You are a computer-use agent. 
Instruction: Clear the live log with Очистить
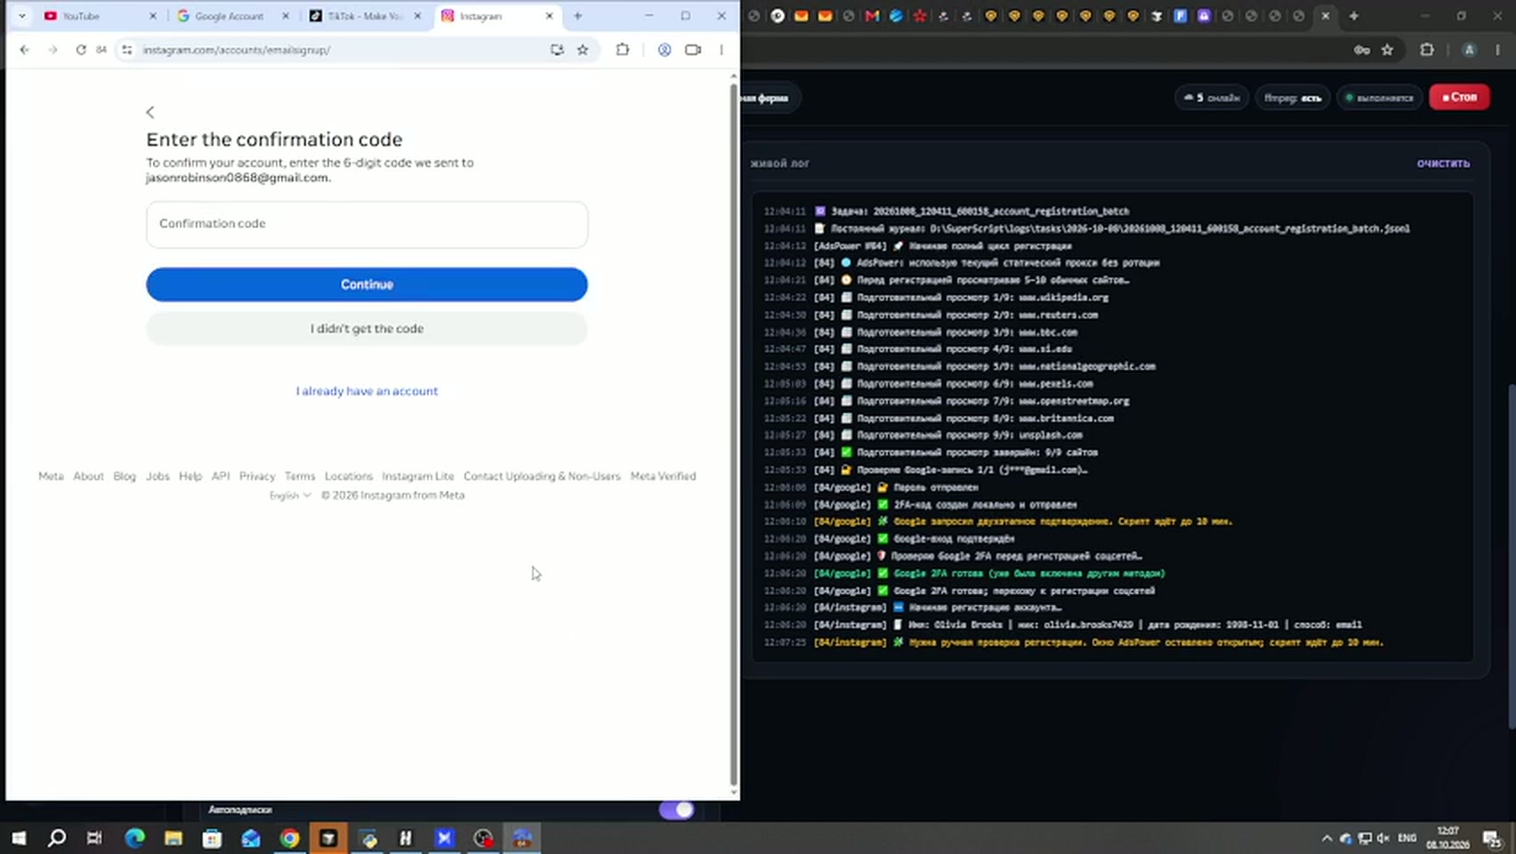click(1443, 164)
